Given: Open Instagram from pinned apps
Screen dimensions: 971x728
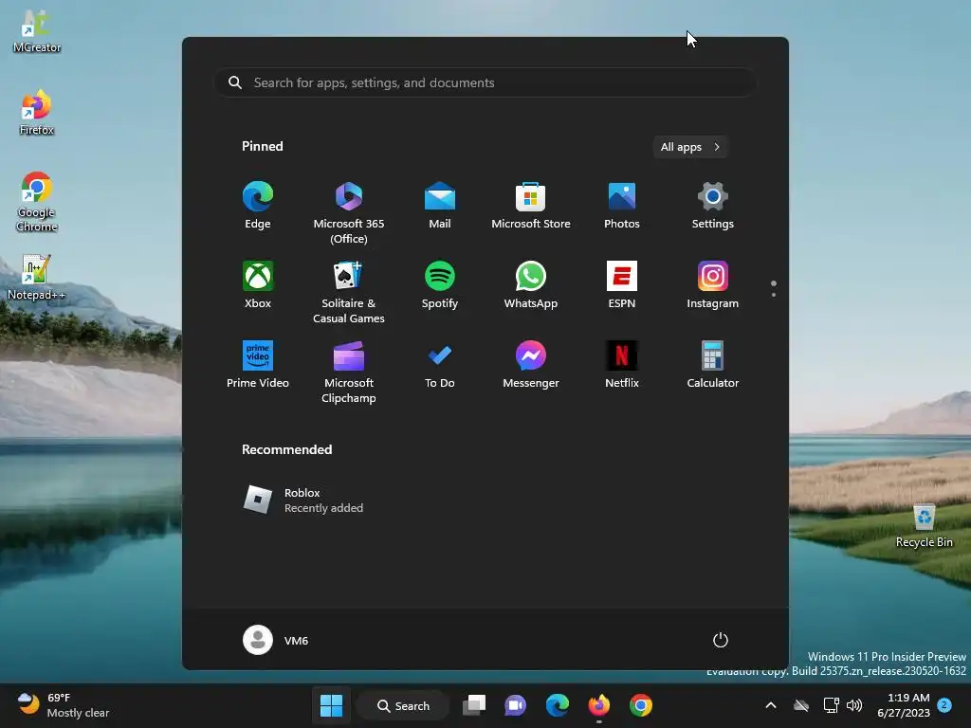Looking at the screenshot, I should pyautogui.click(x=713, y=284).
